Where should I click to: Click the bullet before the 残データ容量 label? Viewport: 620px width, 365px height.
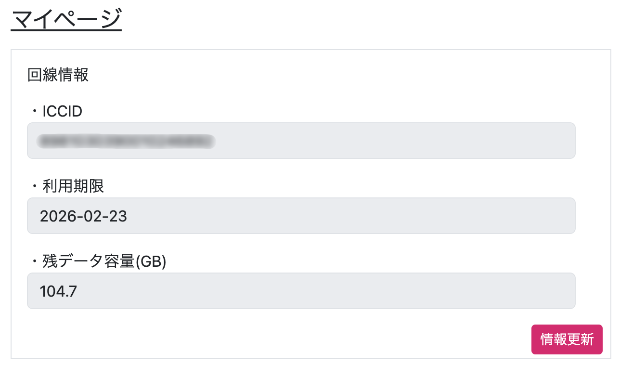coord(35,261)
